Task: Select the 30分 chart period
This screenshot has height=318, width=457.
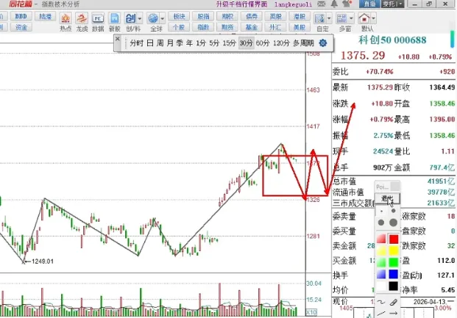Action: (246, 43)
